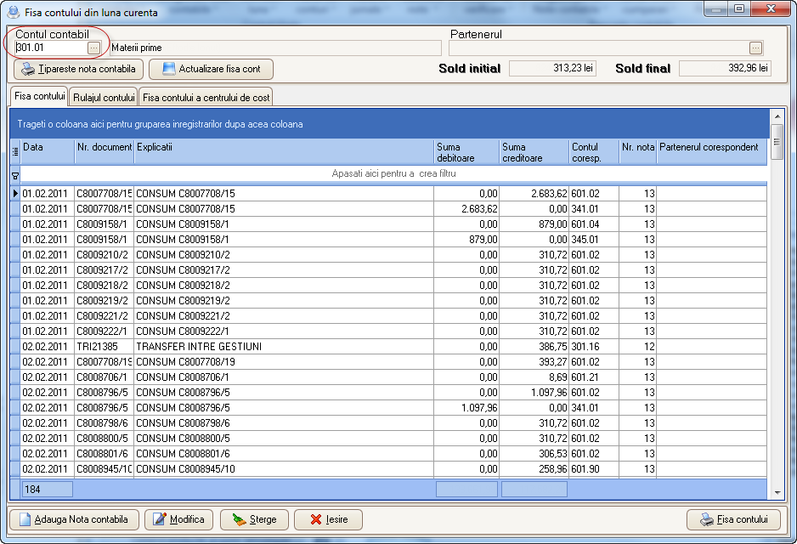
Task: Click the printer icon on Tipareste nota contabila
Action: tap(29, 69)
